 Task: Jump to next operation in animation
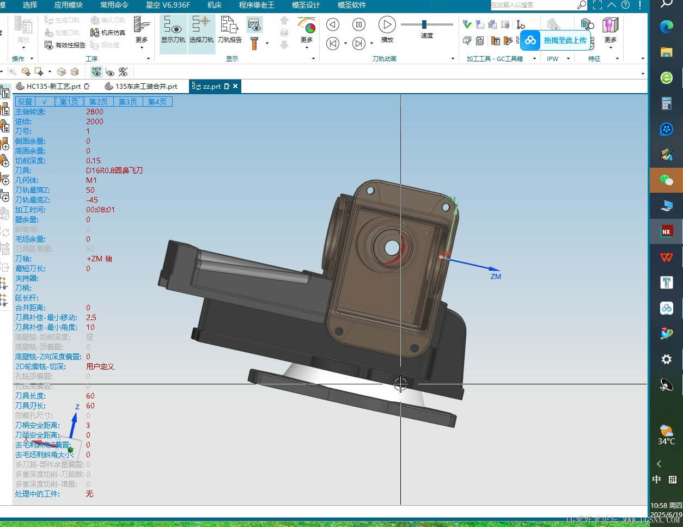[359, 44]
